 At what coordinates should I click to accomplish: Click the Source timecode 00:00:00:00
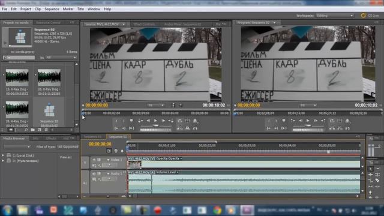coord(97,106)
